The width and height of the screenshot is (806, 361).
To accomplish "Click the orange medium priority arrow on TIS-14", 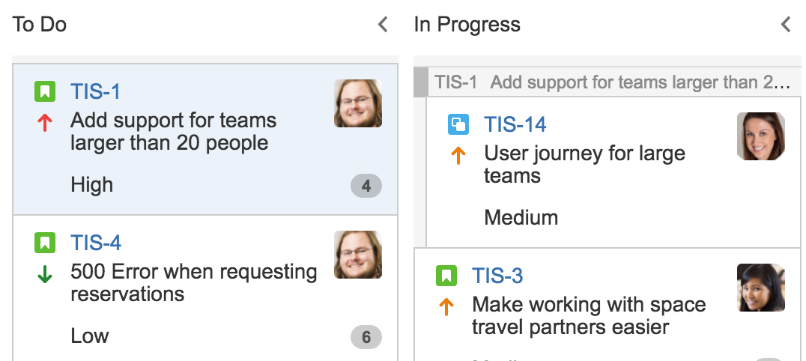I will (458, 156).
